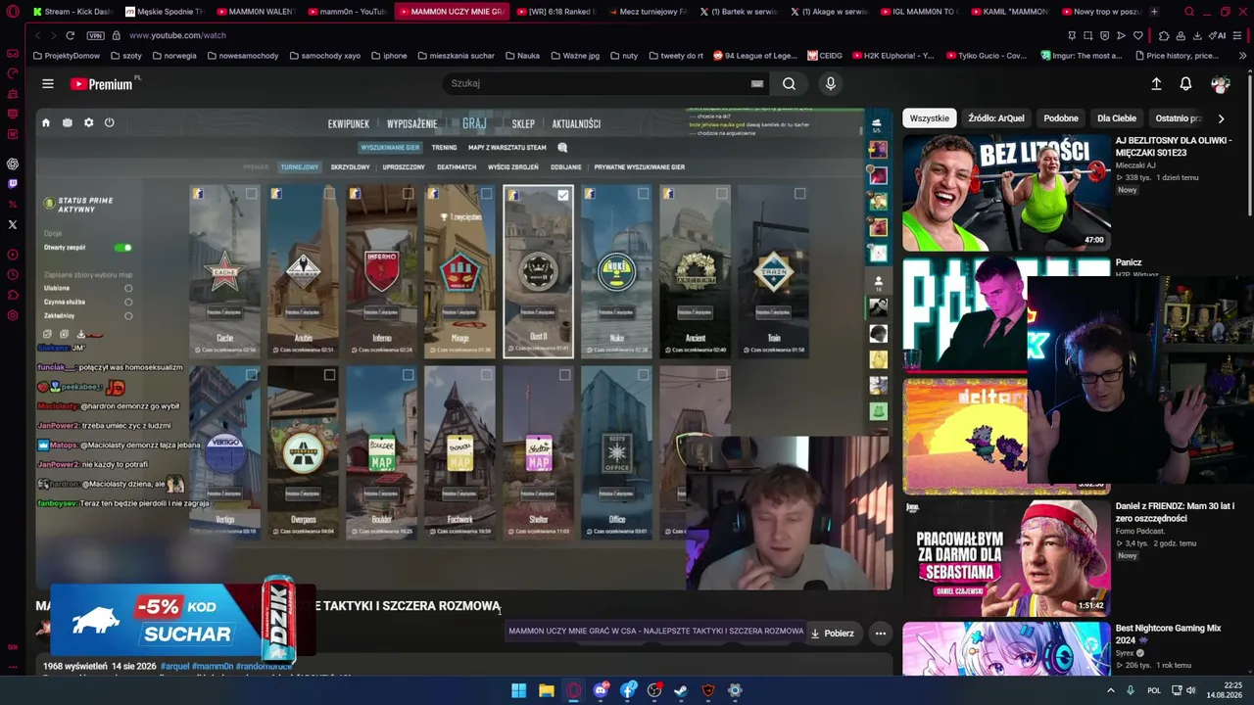Tick the Cache map checkbox
1254x705 pixels.
pyautogui.click(x=252, y=194)
